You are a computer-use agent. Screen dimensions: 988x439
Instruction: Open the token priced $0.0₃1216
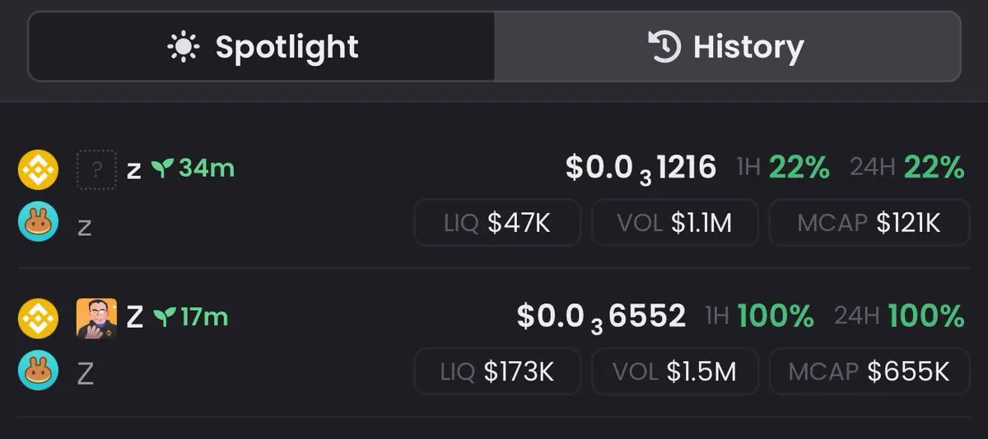pos(641,169)
